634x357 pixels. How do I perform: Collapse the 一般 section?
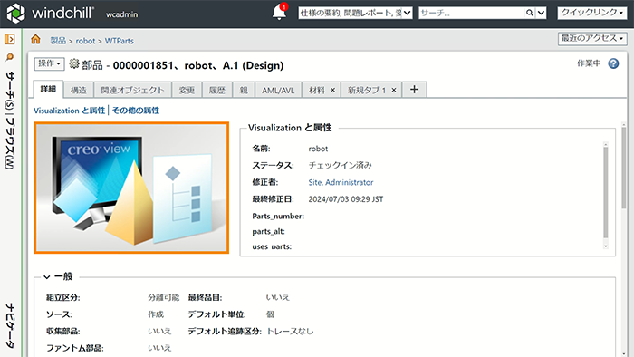click(x=47, y=277)
